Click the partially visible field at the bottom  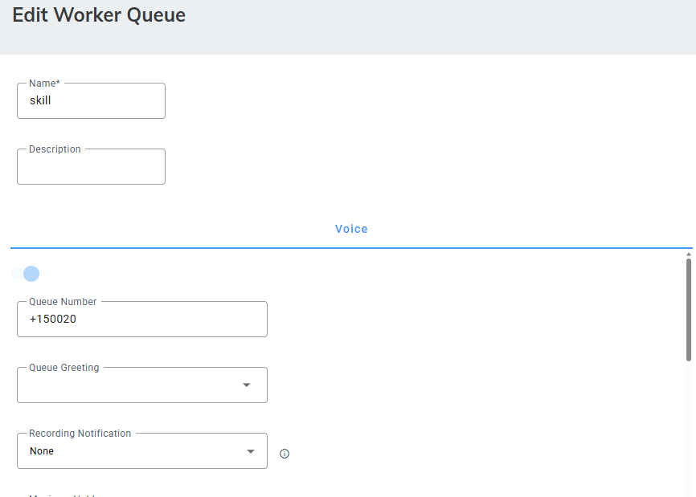click(x=64, y=495)
